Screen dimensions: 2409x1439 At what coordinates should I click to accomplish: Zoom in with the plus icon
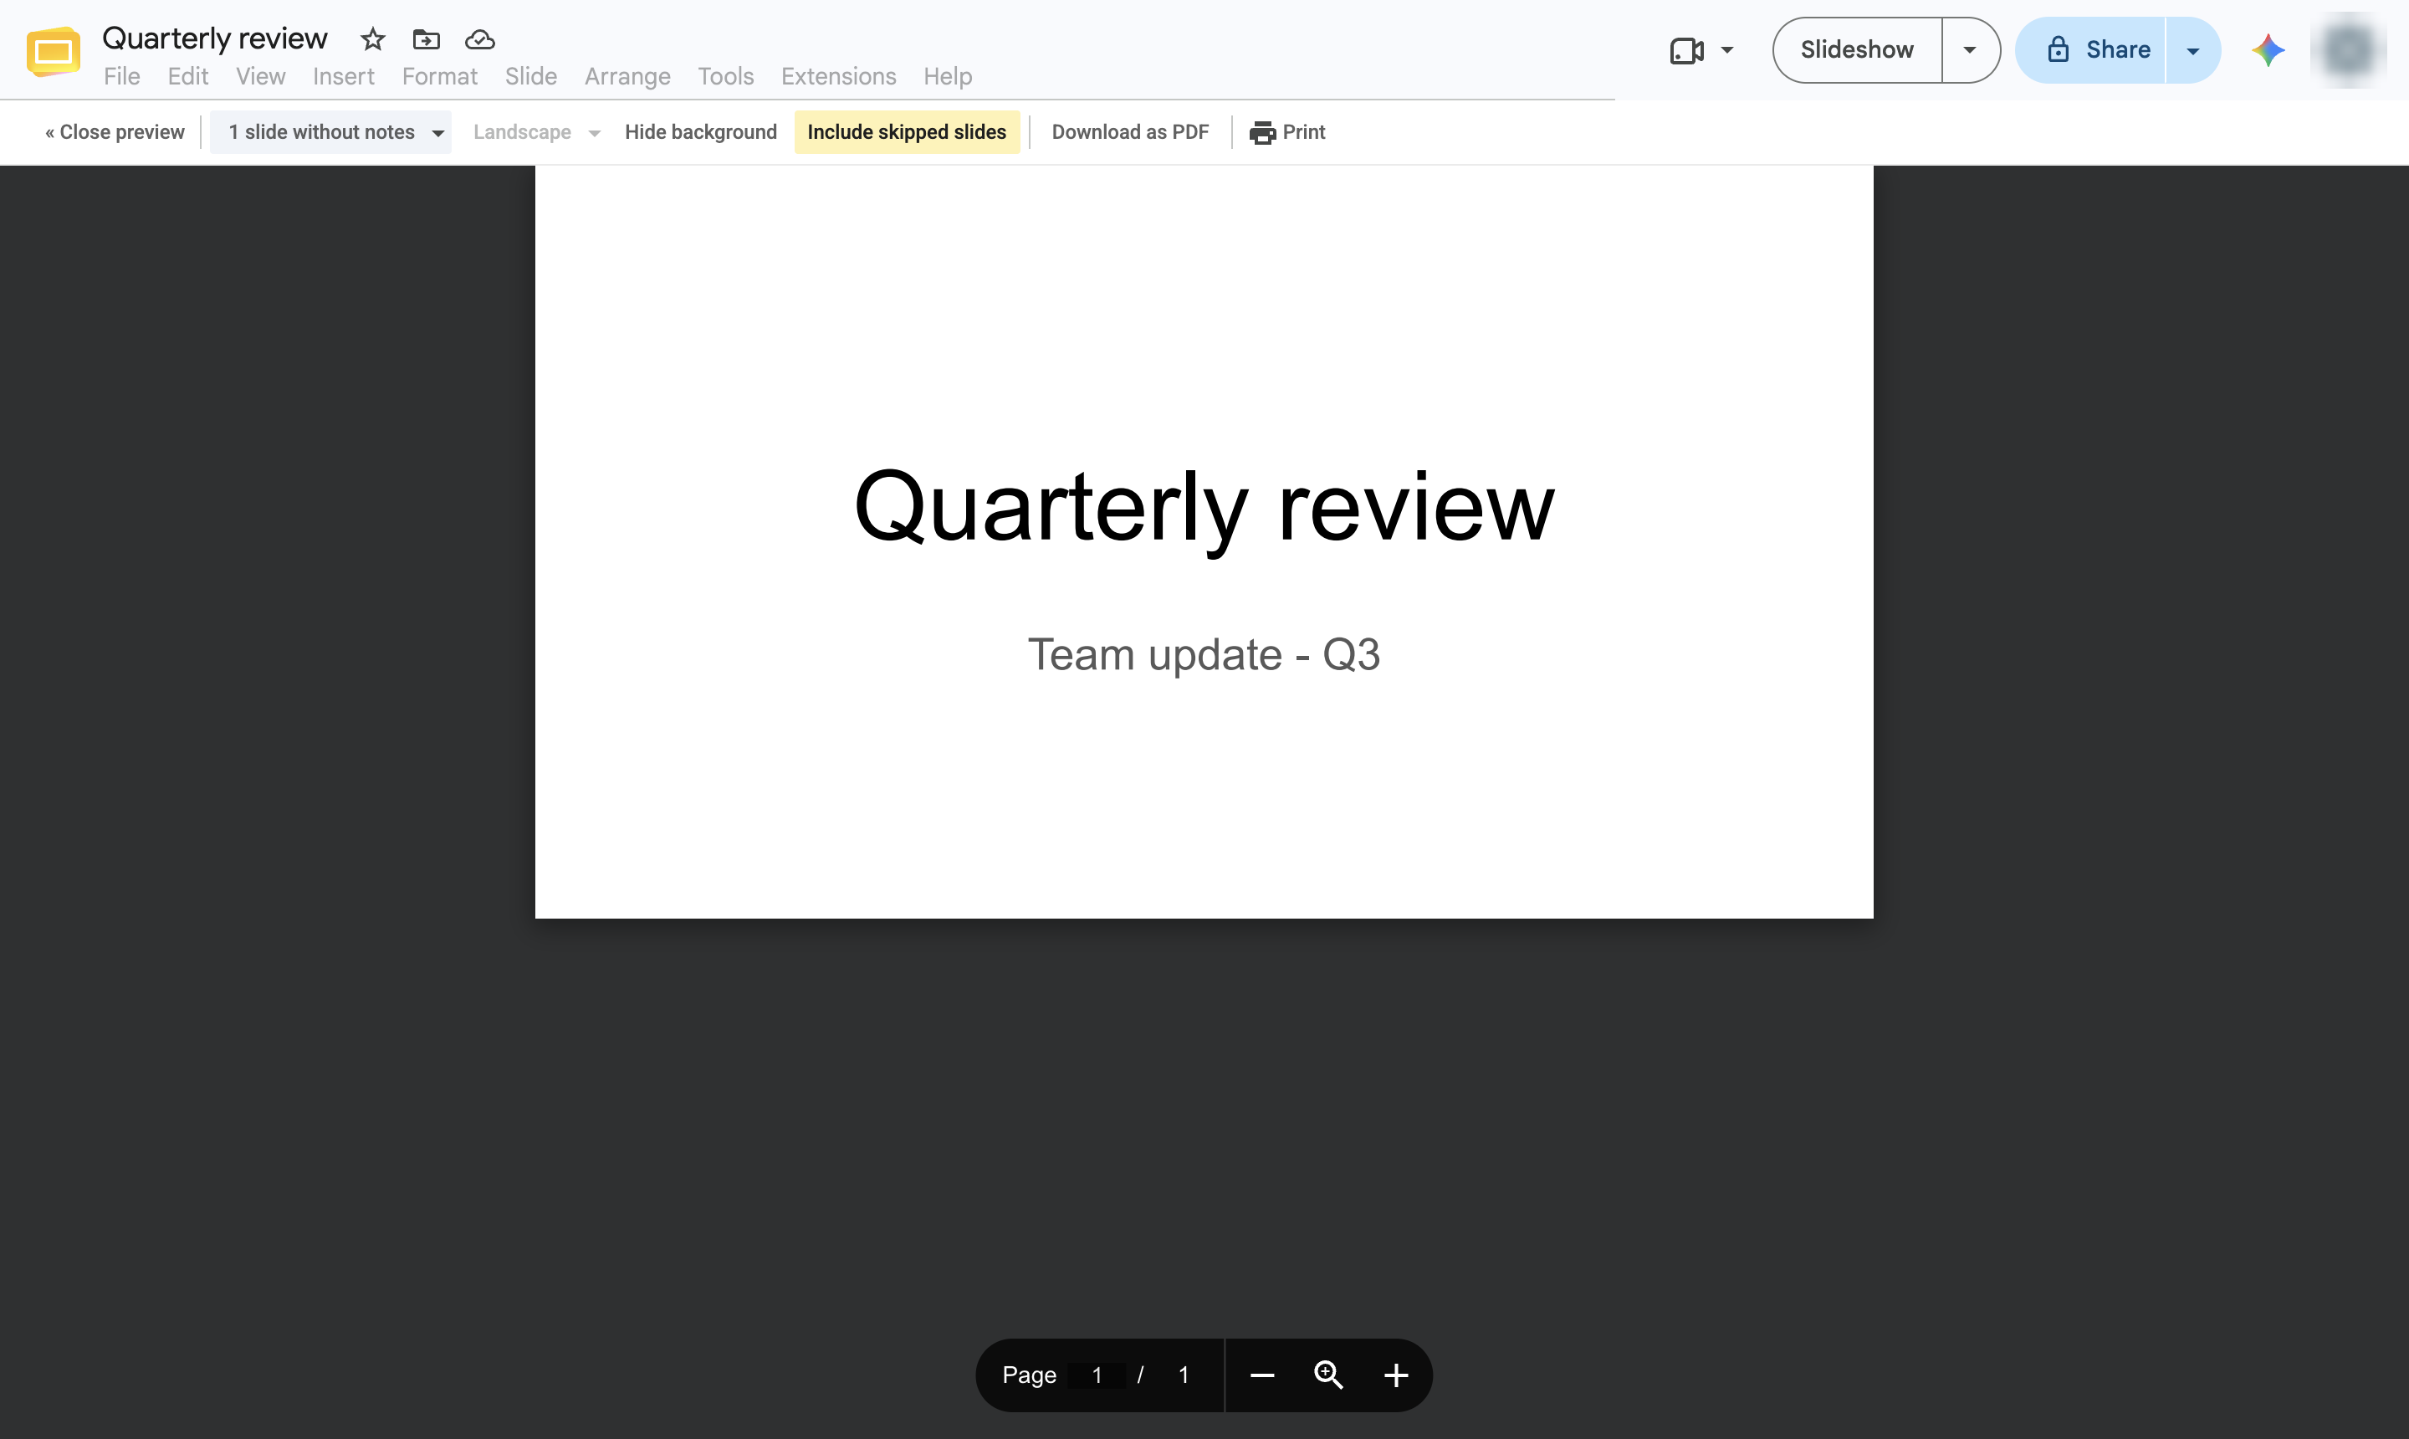pos(1395,1375)
